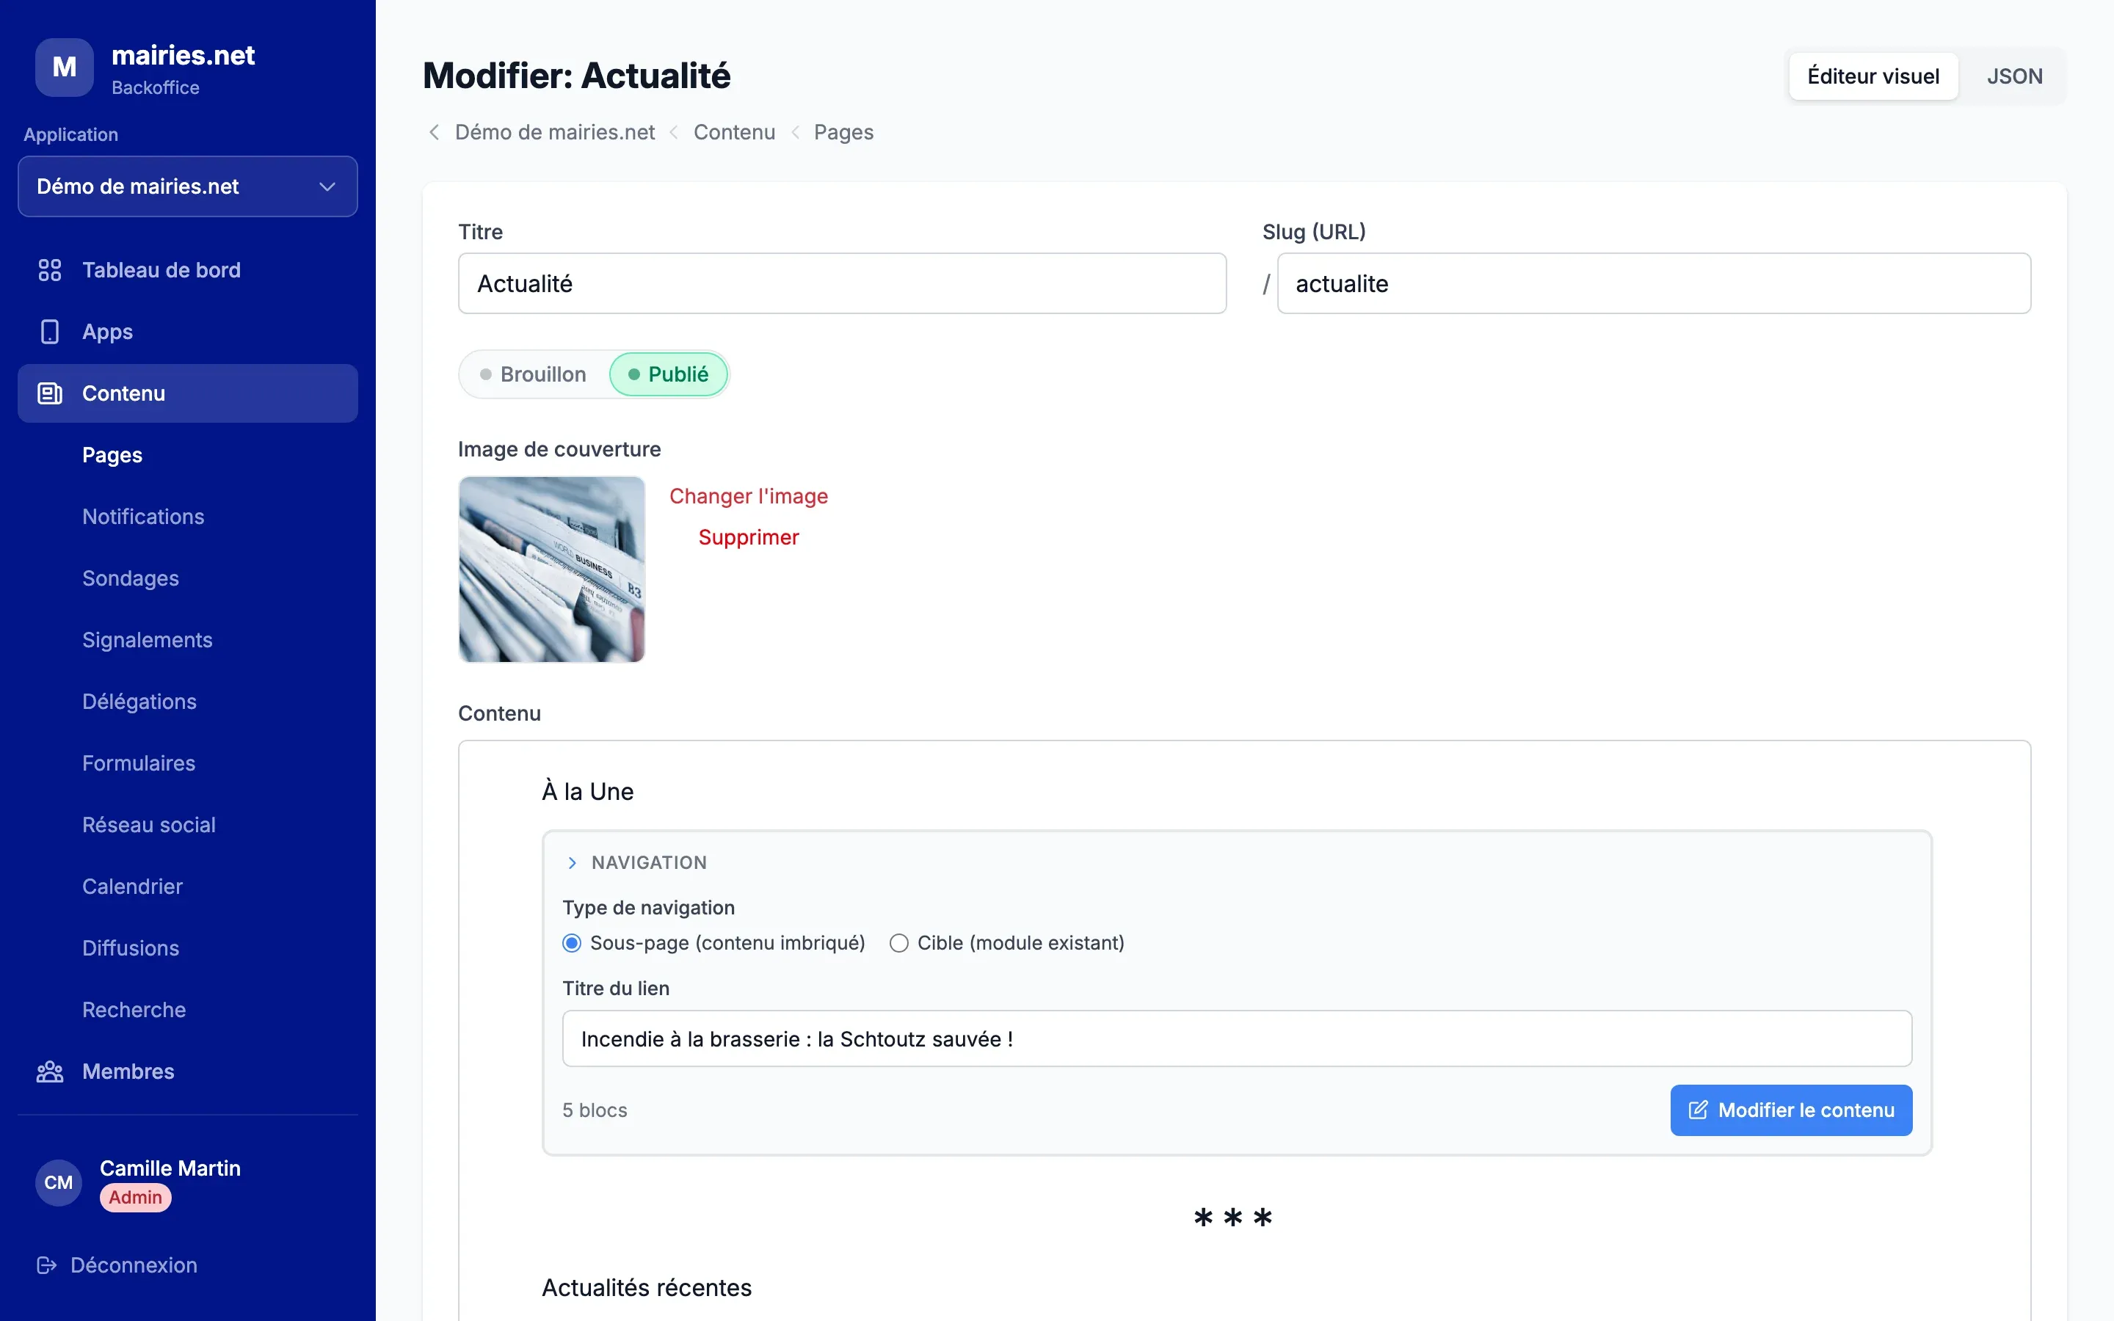Click the back chevron before Démo de mairies.net breadcrumb
2114x1321 pixels.
pyautogui.click(x=434, y=132)
